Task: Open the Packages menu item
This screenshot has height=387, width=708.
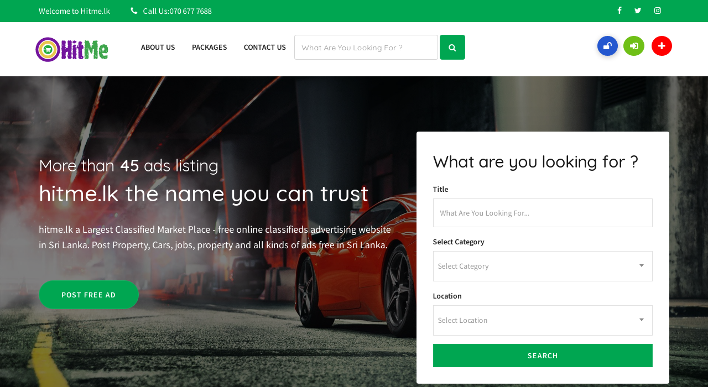Action: [210, 48]
